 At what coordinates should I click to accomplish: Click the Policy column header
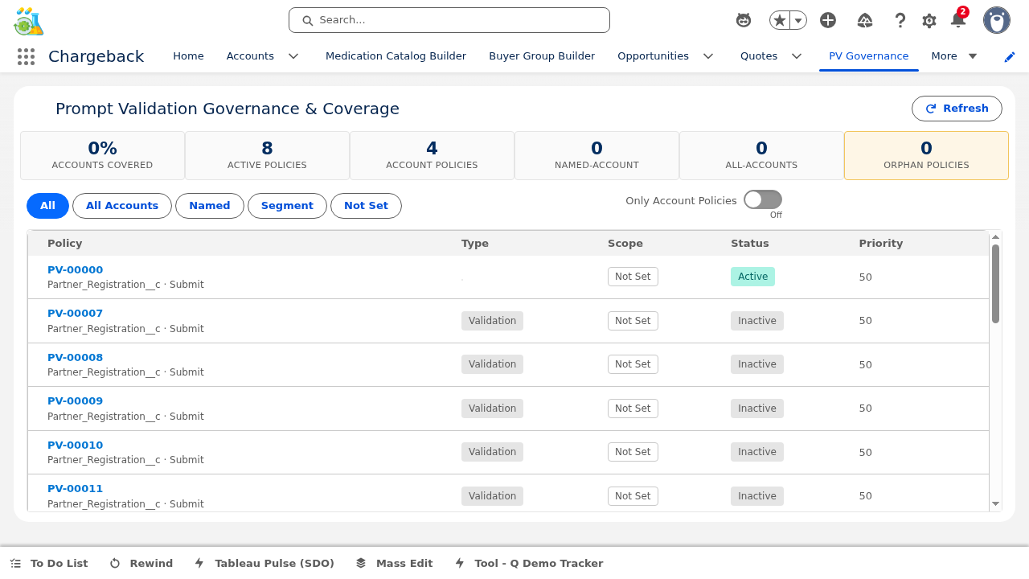pyautogui.click(x=65, y=244)
